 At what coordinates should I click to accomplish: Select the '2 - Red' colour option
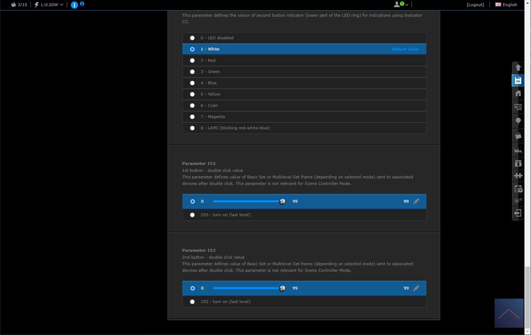[192, 60]
